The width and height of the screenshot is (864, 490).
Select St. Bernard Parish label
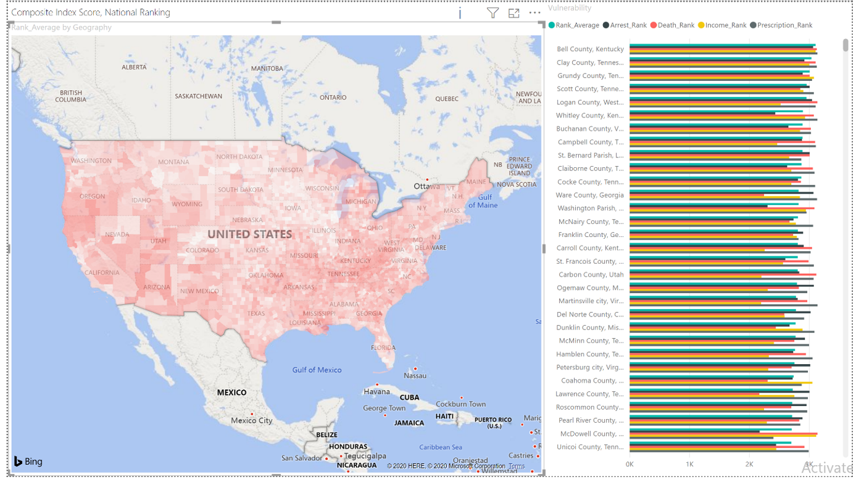tap(591, 156)
